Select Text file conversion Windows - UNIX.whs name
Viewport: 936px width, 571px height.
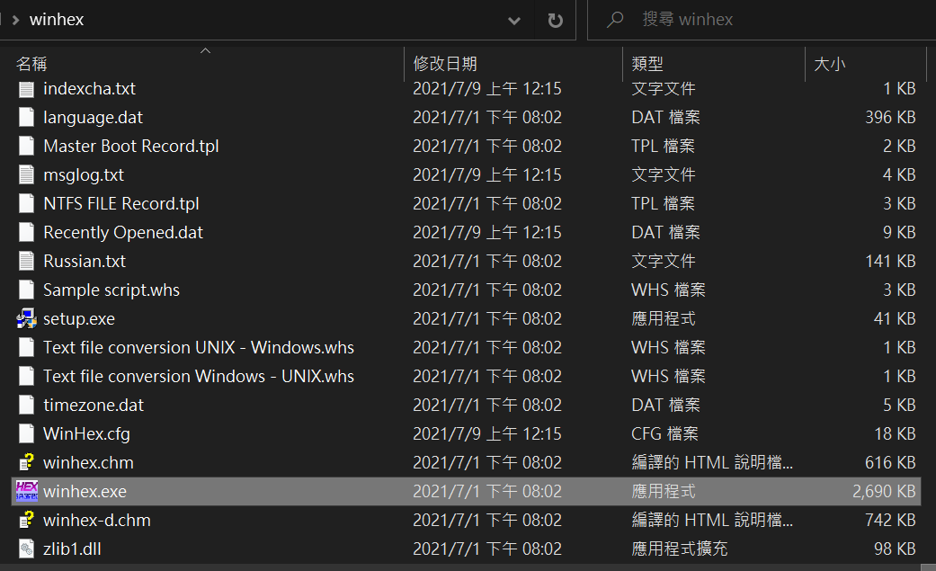(199, 376)
